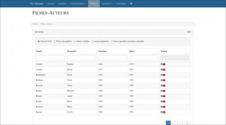The image size is (226, 125).
Task: Sort the table by Nom column
Action: coord(39,51)
